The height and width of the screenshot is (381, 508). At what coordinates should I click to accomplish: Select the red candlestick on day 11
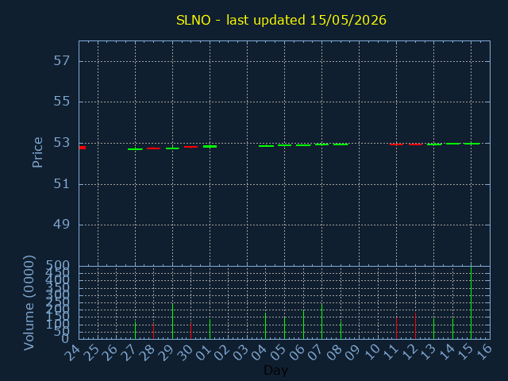click(x=397, y=144)
